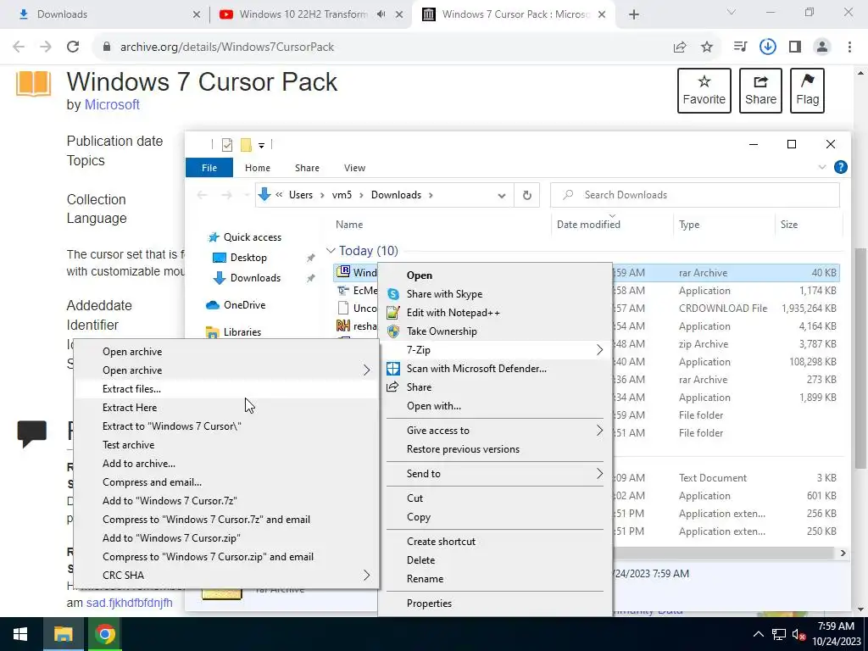Sort by Size column header
Screen dimensions: 868x651
point(789,224)
